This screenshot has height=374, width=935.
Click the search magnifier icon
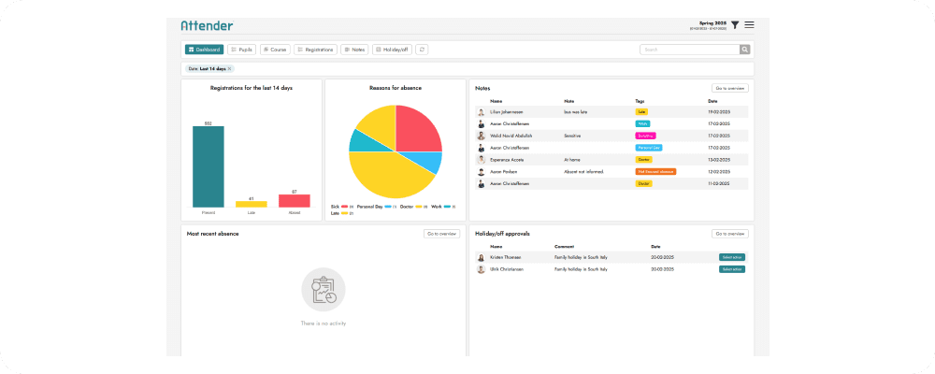pos(744,50)
